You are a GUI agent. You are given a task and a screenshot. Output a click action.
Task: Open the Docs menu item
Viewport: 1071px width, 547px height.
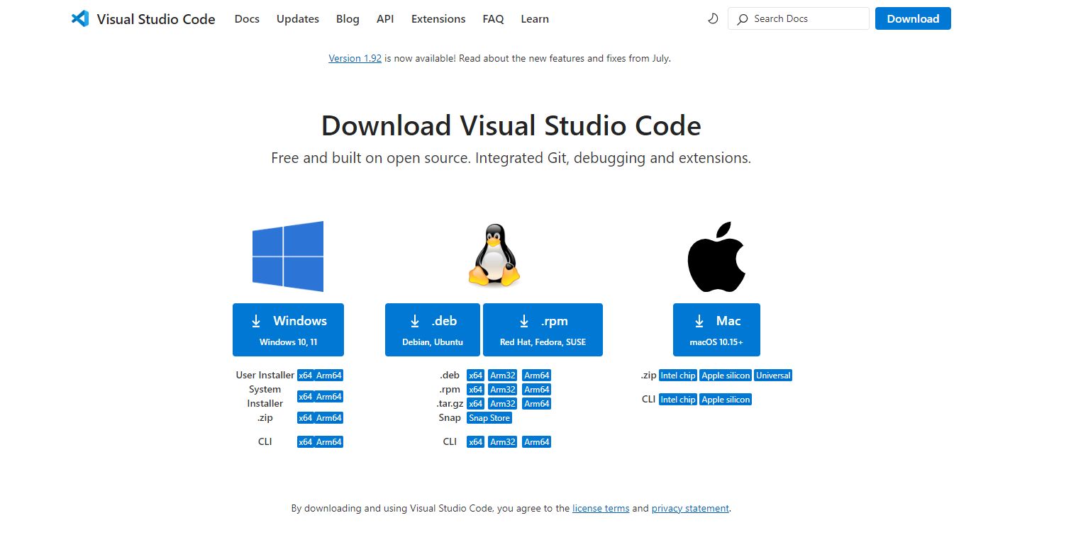tap(246, 19)
